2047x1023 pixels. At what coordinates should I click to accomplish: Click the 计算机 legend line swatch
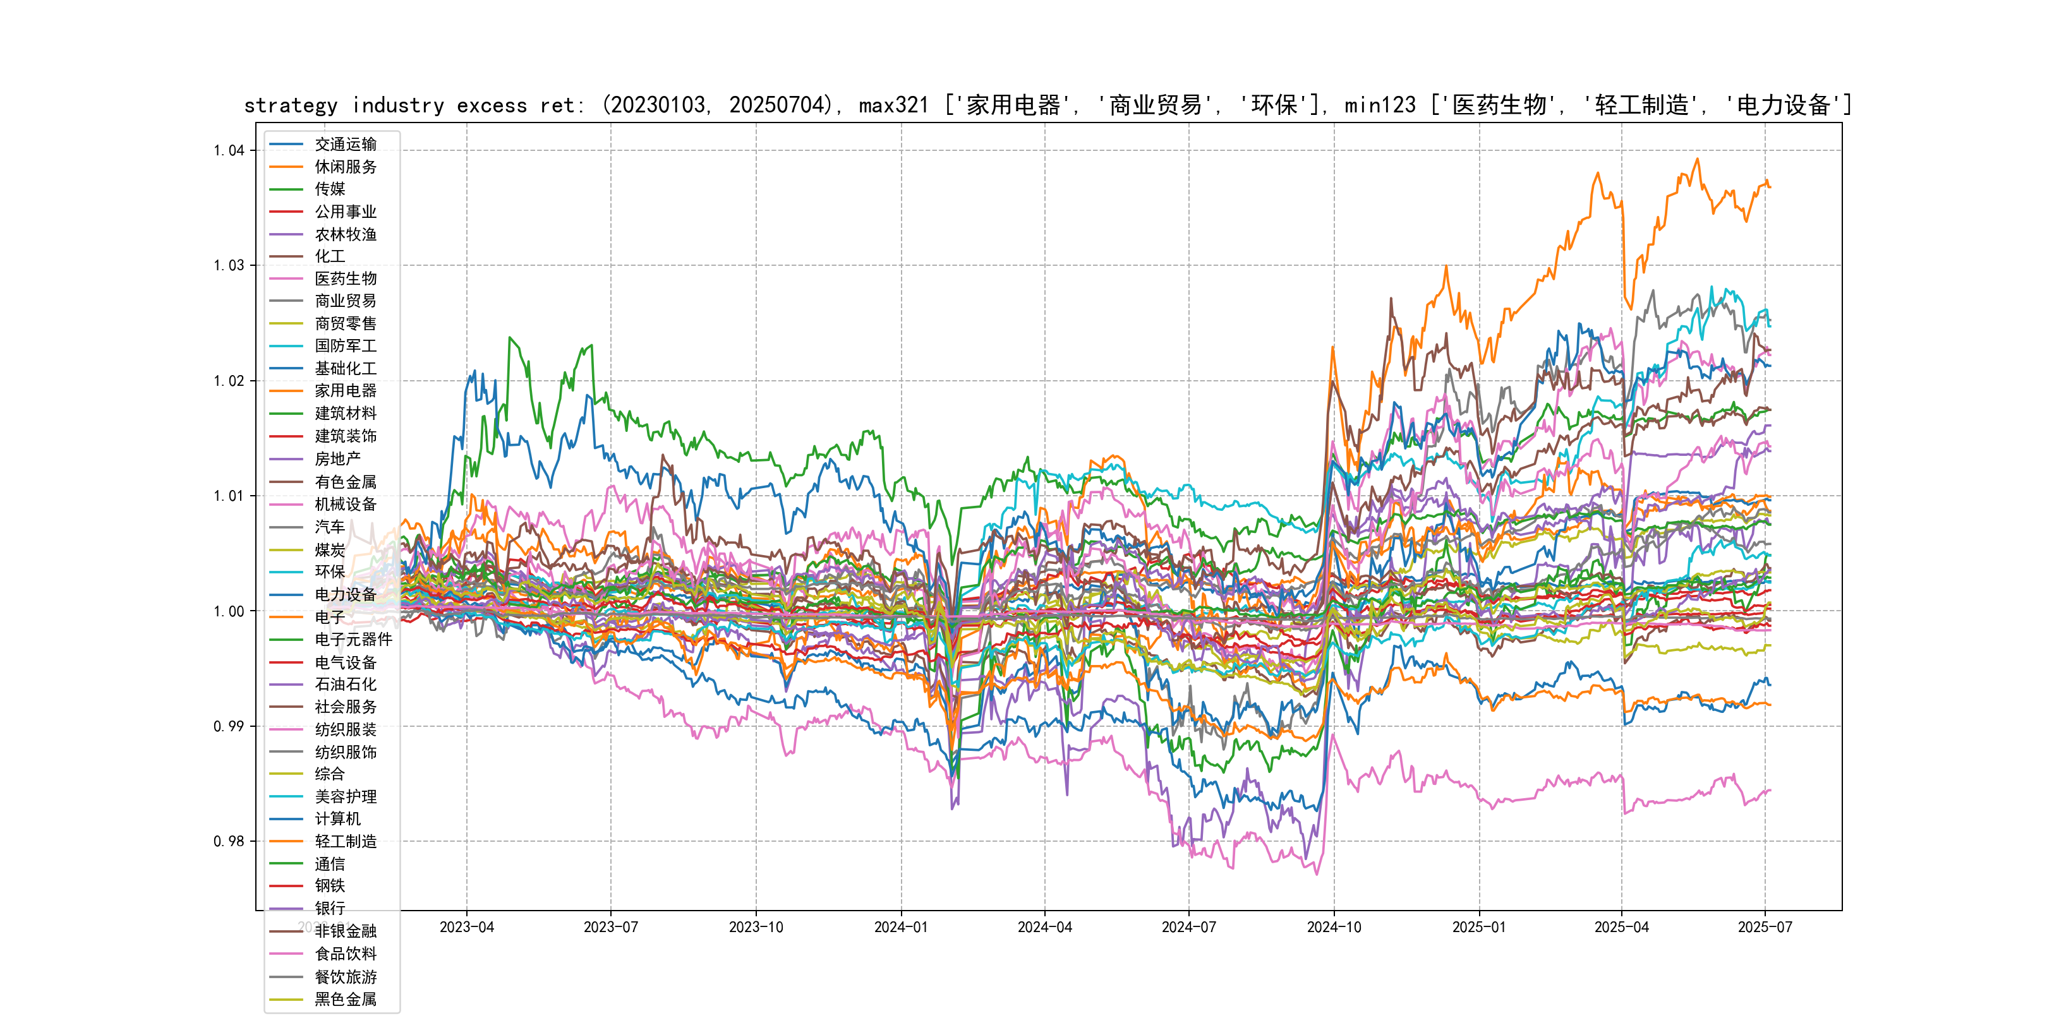click(x=286, y=819)
